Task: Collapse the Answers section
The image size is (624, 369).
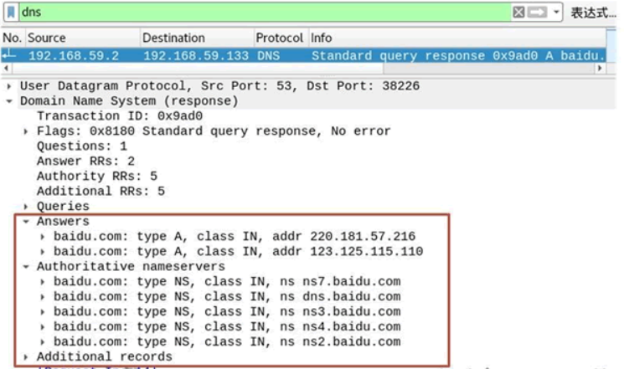Action: coord(26,222)
